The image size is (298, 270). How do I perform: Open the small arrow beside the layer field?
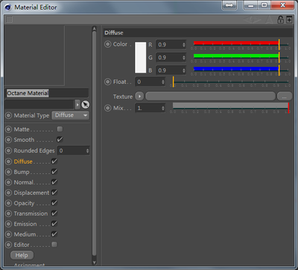(77, 105)
